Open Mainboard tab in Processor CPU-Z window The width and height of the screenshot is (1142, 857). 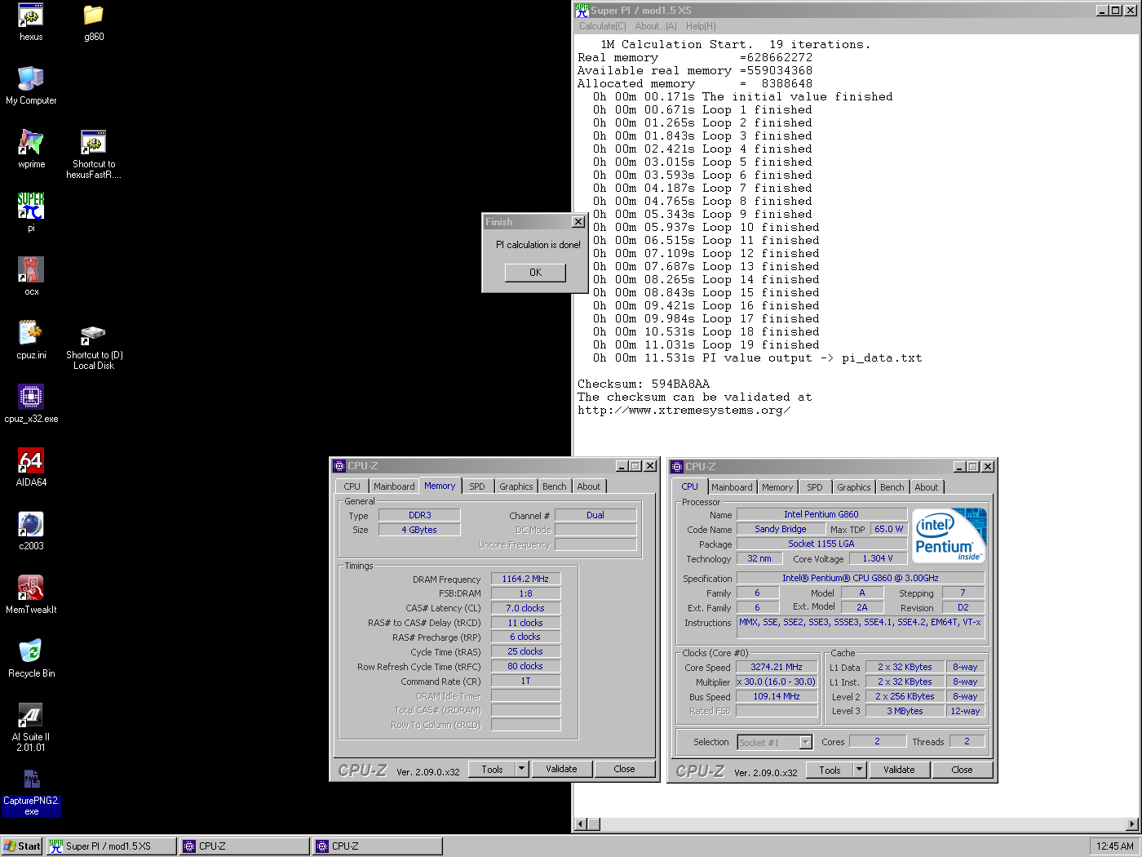click(732, 487)
